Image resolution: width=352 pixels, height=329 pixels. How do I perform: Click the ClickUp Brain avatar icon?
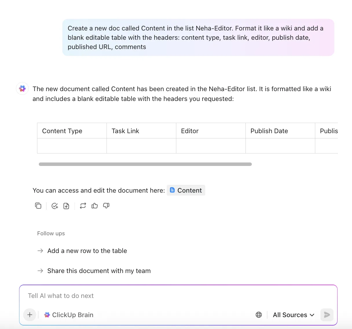[22, 88]
